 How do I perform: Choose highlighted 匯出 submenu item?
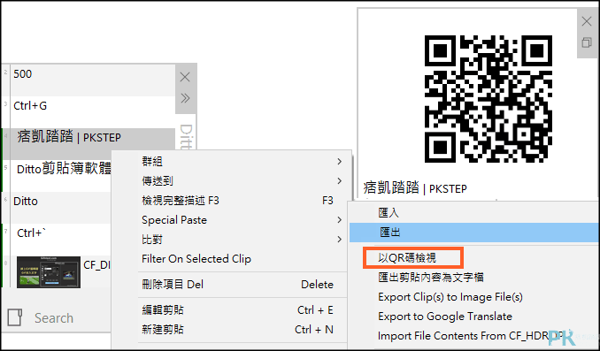(x=474, y=233)
